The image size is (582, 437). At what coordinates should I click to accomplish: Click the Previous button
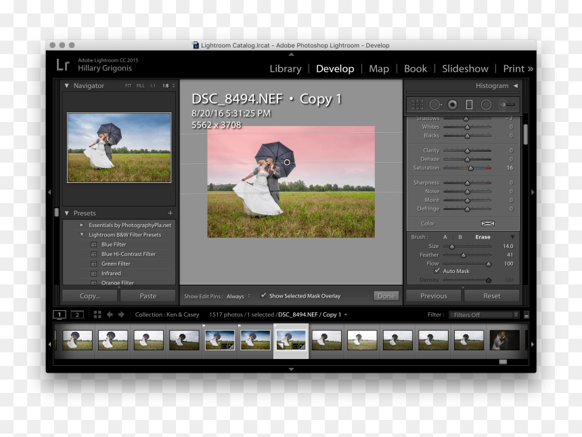434,296
